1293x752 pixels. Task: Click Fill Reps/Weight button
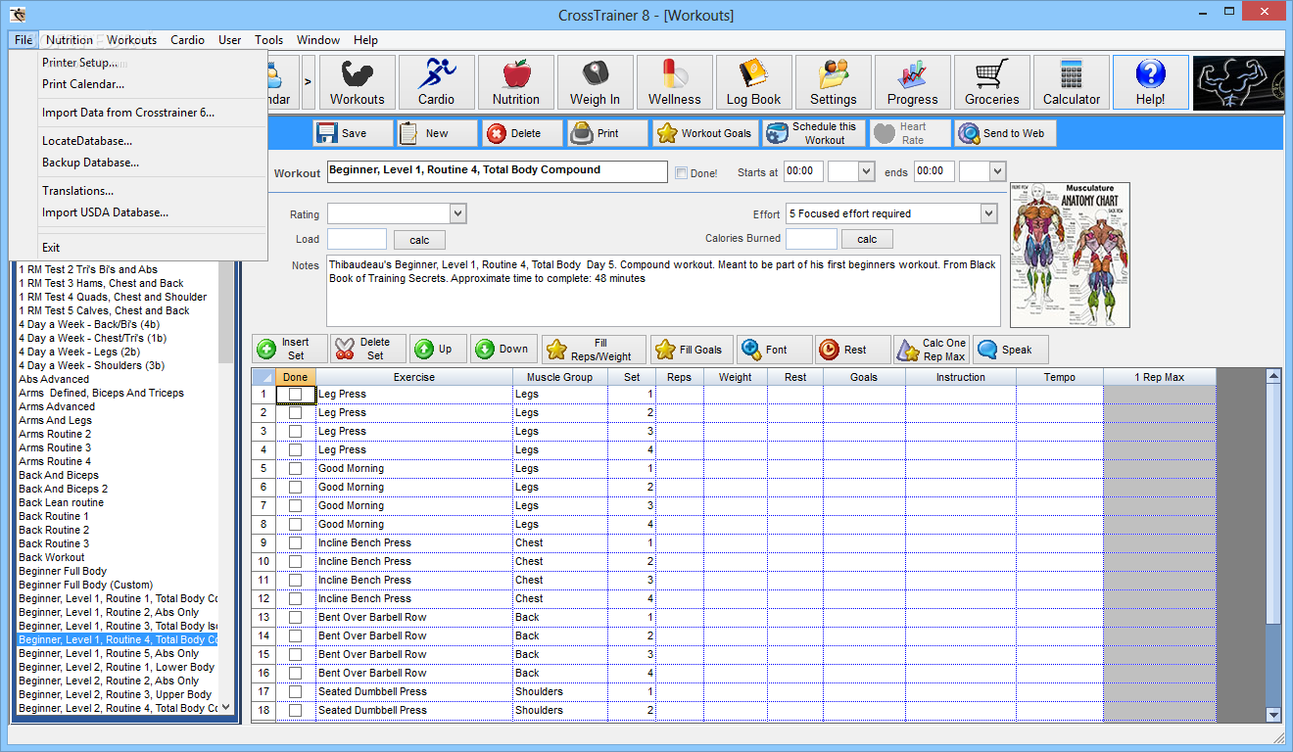coord(594,349)
